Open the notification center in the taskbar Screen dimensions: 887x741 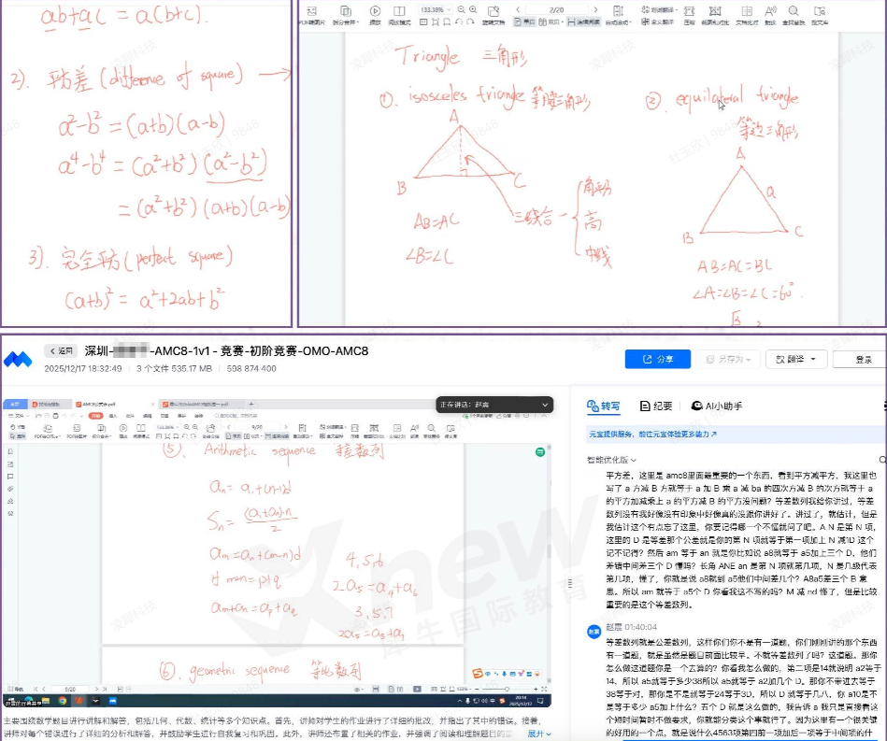[540, 701]
